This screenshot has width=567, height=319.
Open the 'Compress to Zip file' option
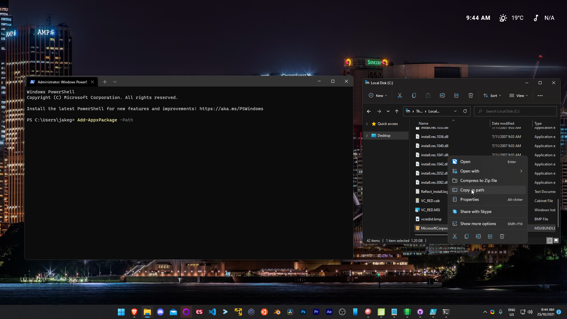click(x=479, y=180)
